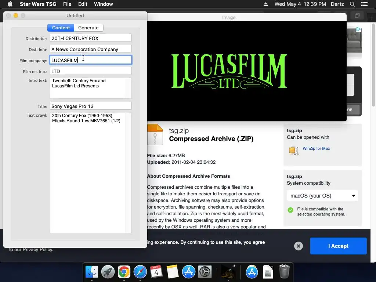Dismiss cookie banner with X icon
The height and width of the screenshot is (282, 376).
point(298,246)
